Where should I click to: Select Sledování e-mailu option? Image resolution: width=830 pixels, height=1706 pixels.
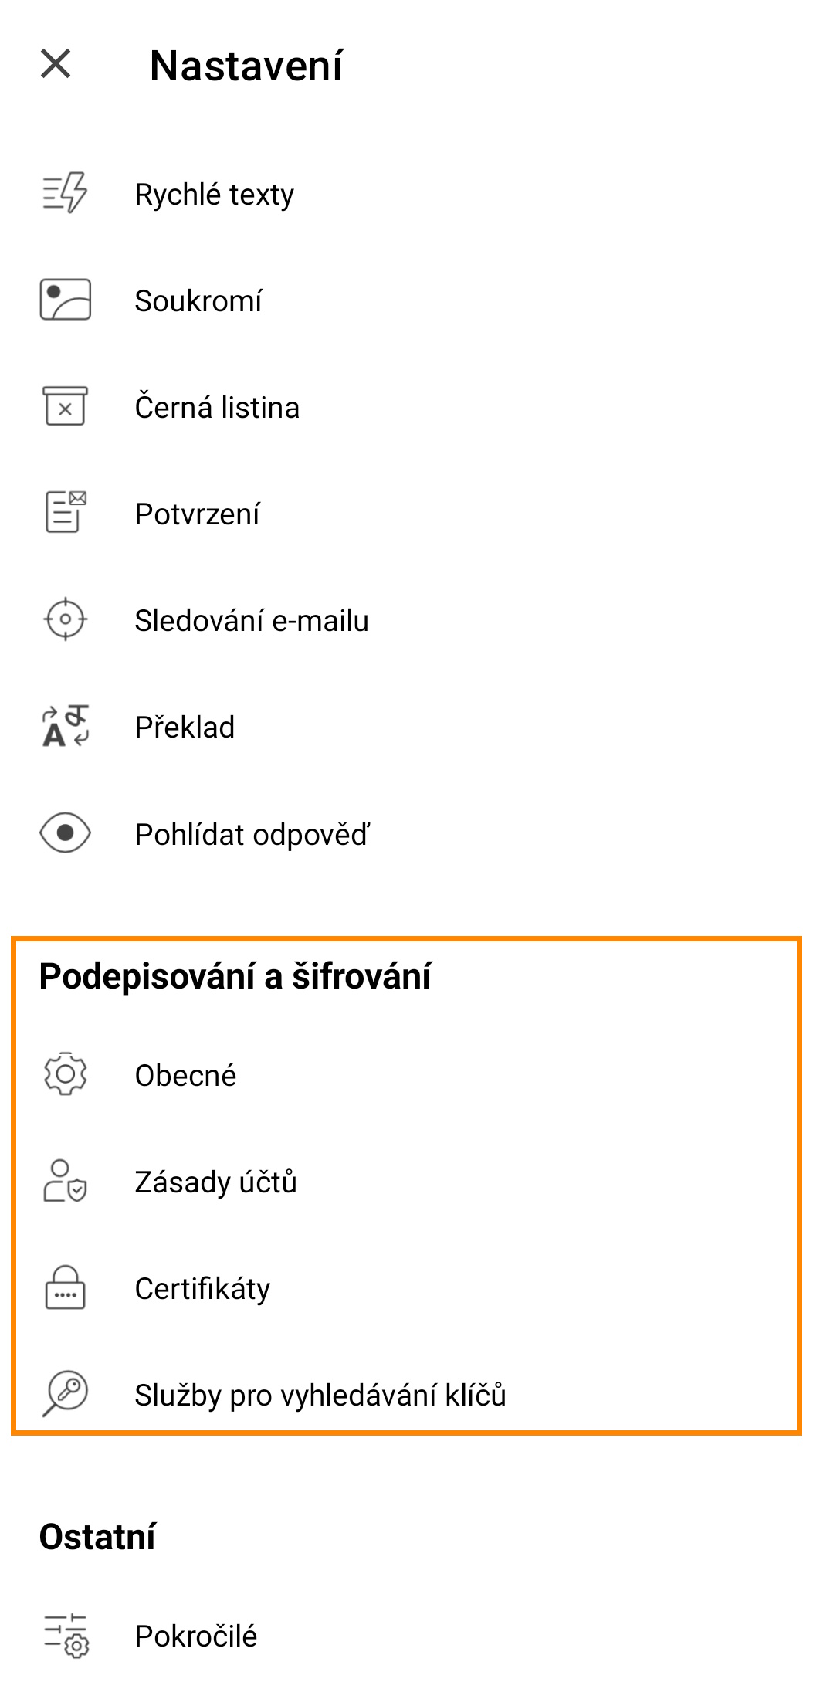pyautogui.click(x=252, y=621)
